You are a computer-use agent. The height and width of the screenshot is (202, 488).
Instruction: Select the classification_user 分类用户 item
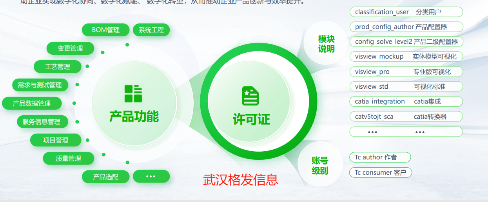point(406,12)
